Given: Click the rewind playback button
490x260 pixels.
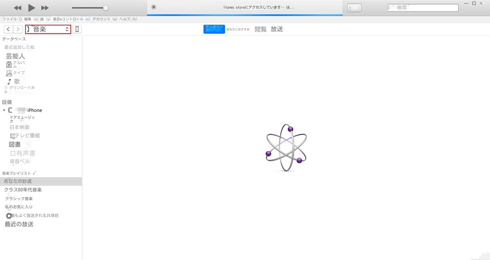Looking at the screenshot, I should 17,8.
